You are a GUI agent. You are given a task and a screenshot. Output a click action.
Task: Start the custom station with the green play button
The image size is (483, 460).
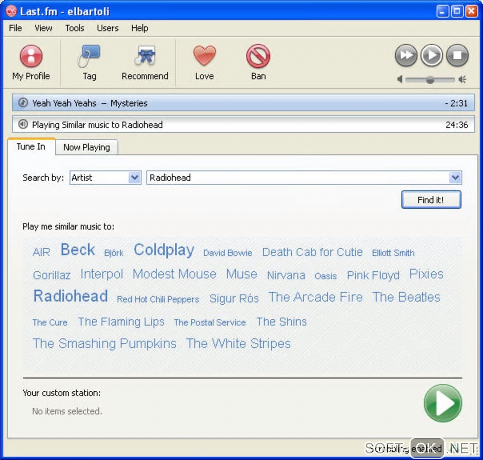pos(443,403)
